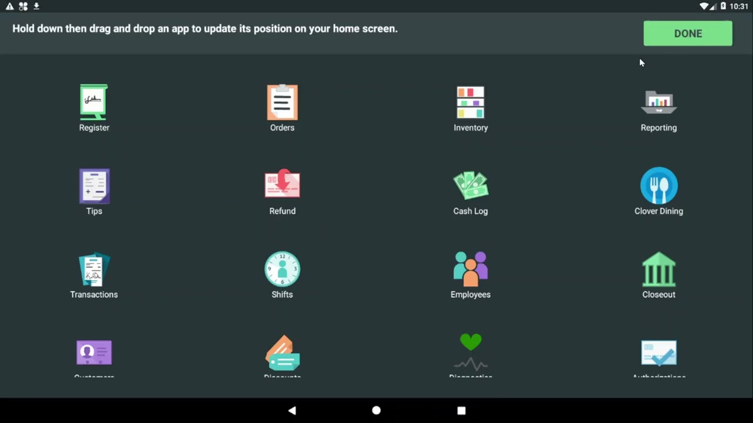Tap the Closeout bank icon
Viewport: 753px width, 423px height.
click(x=659, y=269)
